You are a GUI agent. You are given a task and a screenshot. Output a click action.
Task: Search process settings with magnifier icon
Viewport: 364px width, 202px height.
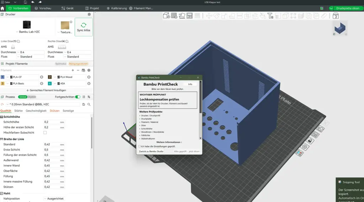tap(89, 104)
